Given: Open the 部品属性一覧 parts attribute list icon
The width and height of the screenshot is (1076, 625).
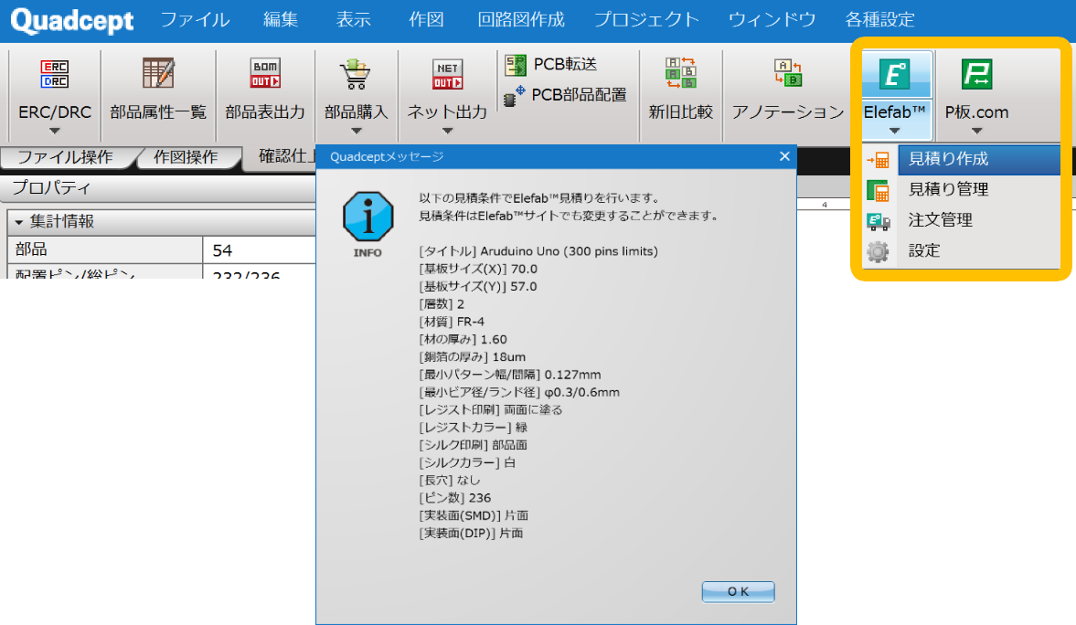Looking at the screenshot, I should point(158,73).
